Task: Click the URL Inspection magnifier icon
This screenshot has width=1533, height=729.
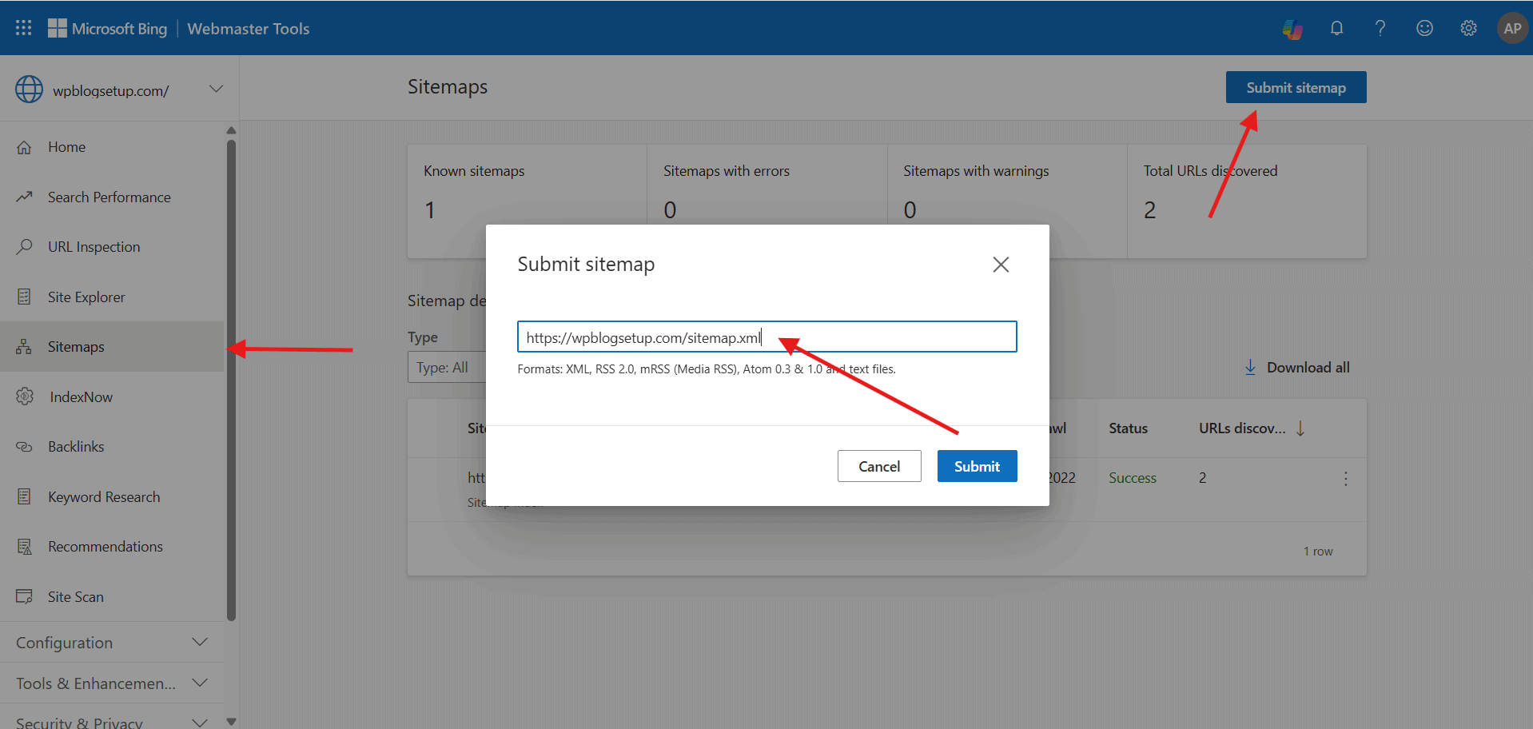Action: (25, 246)
